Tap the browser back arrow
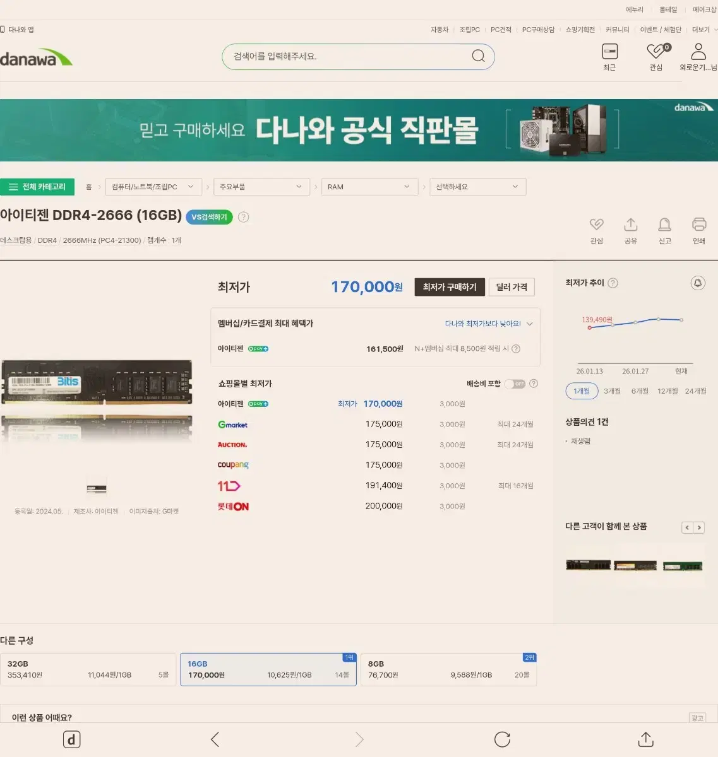The image size is (718, 757). (x=215, y=739)
